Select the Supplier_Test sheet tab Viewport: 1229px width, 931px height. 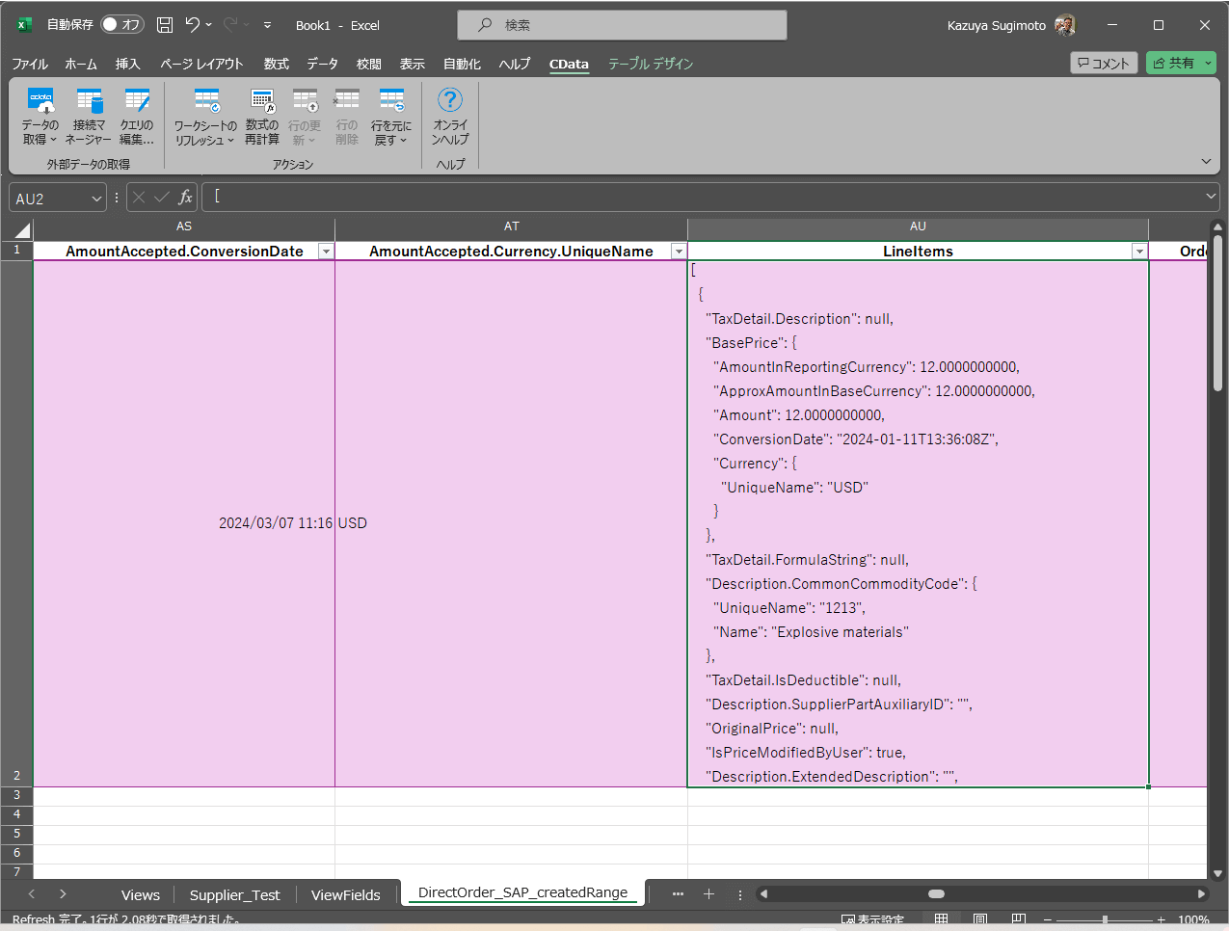(x=234, y=894)
